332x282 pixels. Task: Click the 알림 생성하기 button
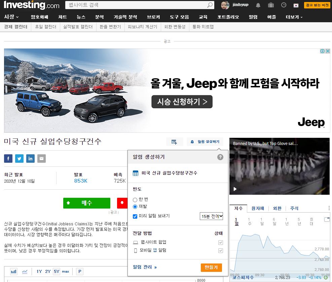point(205,142)
